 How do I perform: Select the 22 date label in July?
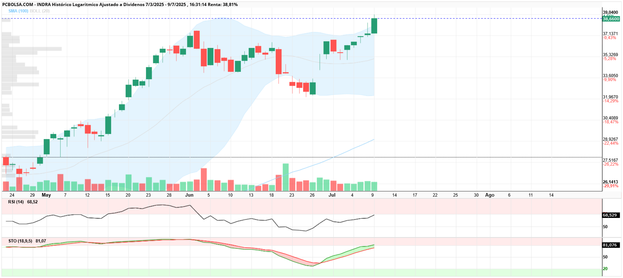click(x=435, y=195)
